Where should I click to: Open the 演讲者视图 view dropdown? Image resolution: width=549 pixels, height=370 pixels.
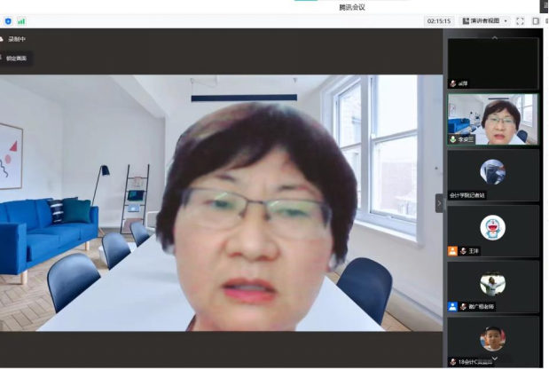coord(484,20)
